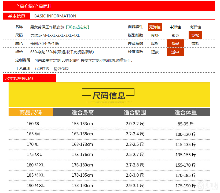Click the 163-168cm height cell
220x193 pixels.
click(82, 134)
